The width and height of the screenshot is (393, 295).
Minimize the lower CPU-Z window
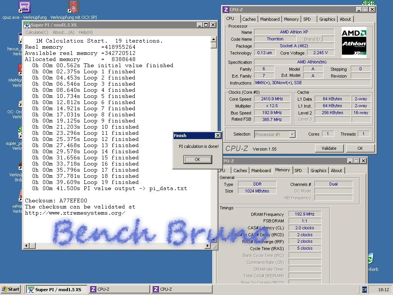(x=350, y=161)
